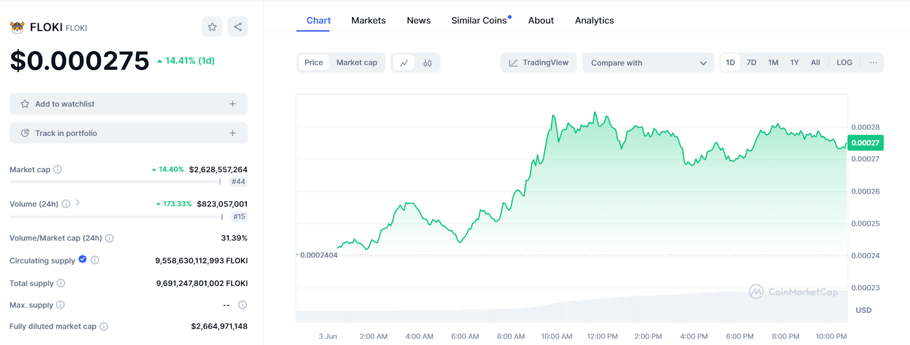Screen dimensions: 910x345
Task: Click the 31.39% volume/market cap value
Action: coord(234,238)
